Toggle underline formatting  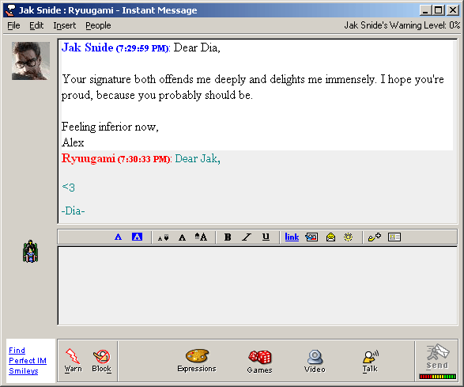click(x=266, y=237)
